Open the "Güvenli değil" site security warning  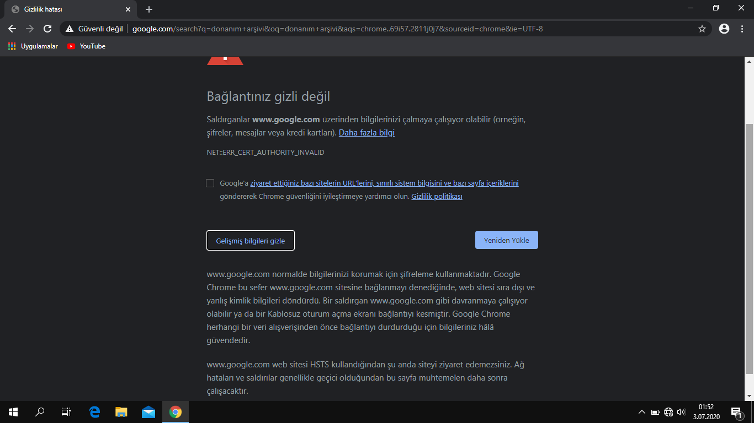coord(94,29)
